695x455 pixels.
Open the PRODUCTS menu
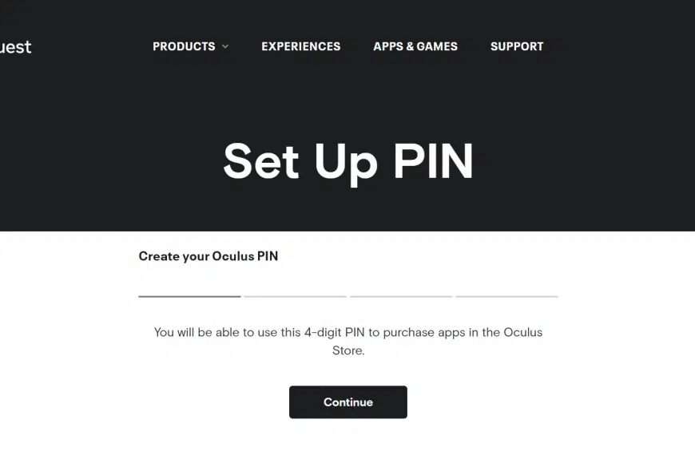click(x=184, y=46)
